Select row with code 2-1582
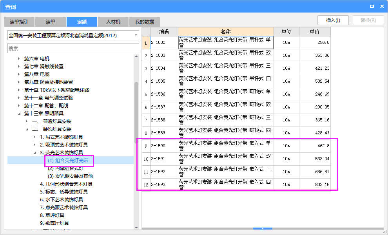This screenshot has height=235, width=388. click(236, 43)
